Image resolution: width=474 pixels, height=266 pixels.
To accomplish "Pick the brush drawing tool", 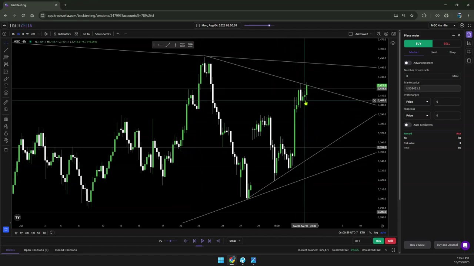I will tap(6, 78).
